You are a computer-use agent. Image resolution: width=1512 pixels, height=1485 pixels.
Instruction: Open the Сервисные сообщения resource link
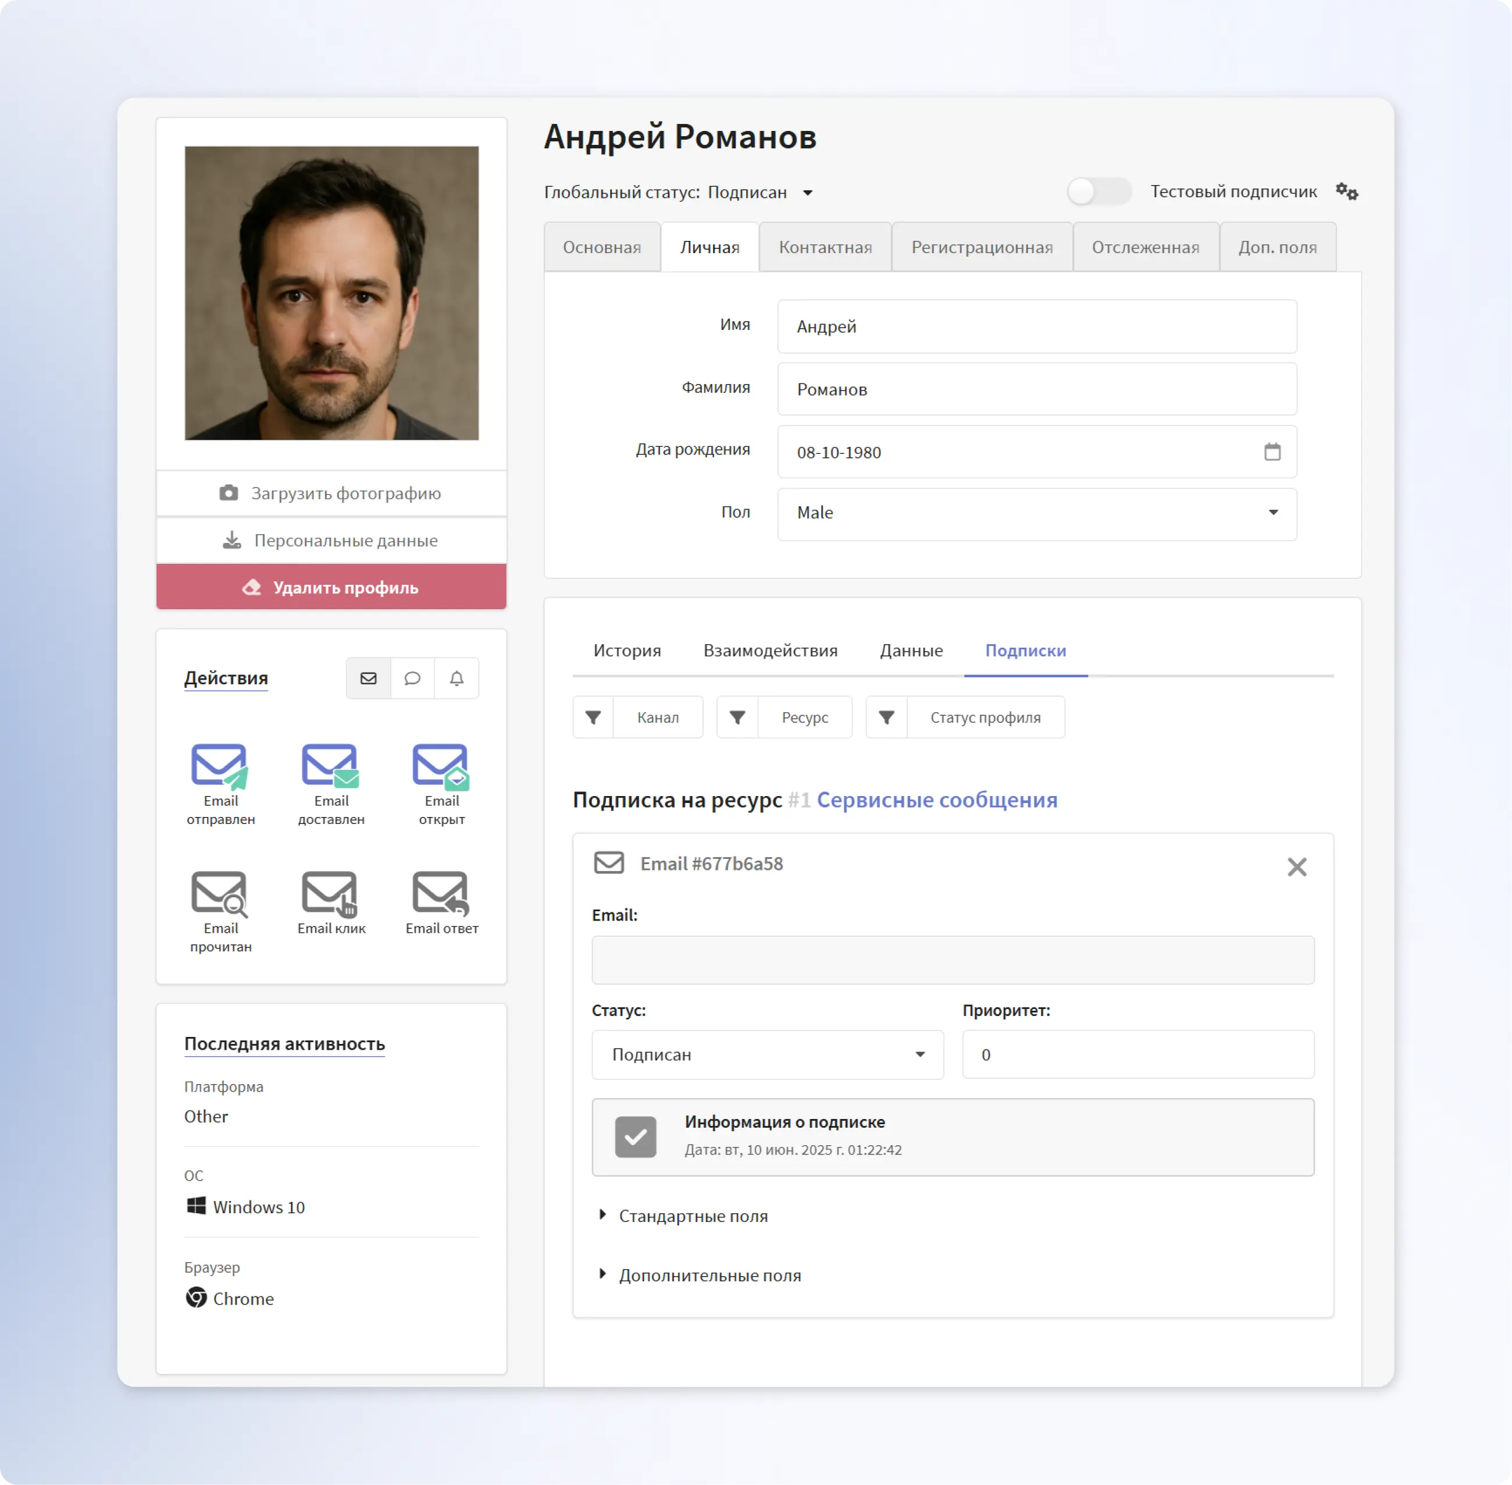[937, 800]
